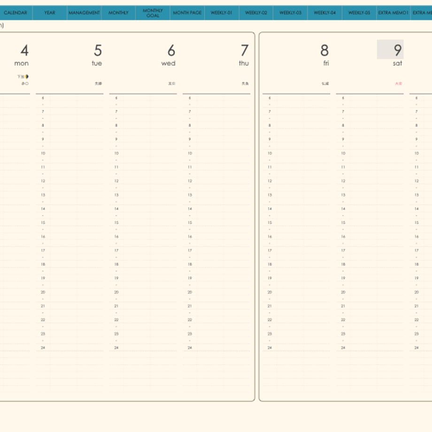432x432 pixels.
Task: Open day 8 Friday date number
Action: [324, 50]
